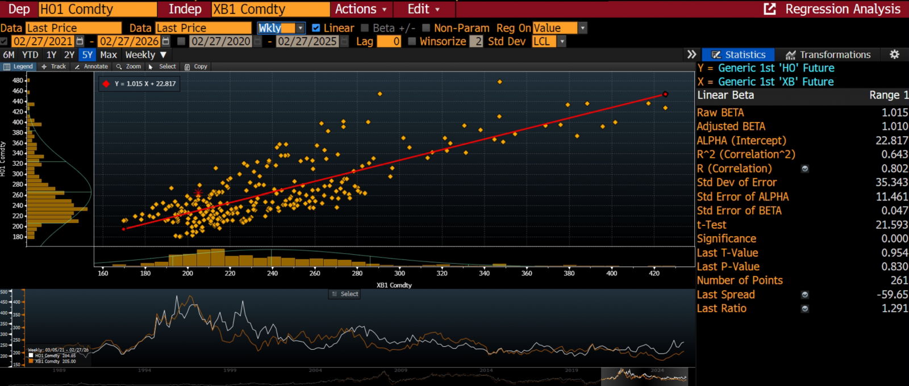Uncheck the Linear checkbox
The image size is (909, 386).
(316, 28)
